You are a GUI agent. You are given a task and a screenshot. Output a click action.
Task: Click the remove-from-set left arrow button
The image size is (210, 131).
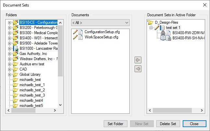(x=138, y=69)
